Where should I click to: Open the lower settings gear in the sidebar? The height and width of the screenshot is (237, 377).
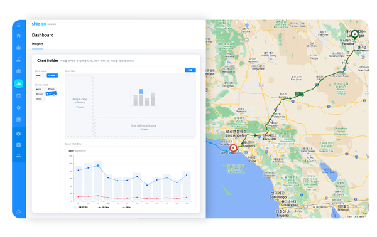(x=19, y=134)
